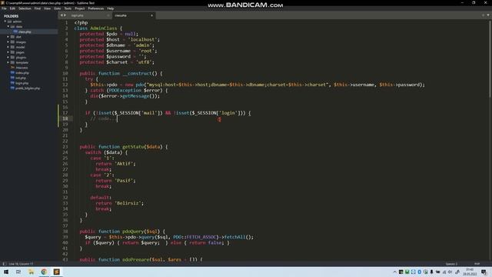Click the network tray icon
The width and height of the screenshot is (492, 277).
tap(444, 272)
